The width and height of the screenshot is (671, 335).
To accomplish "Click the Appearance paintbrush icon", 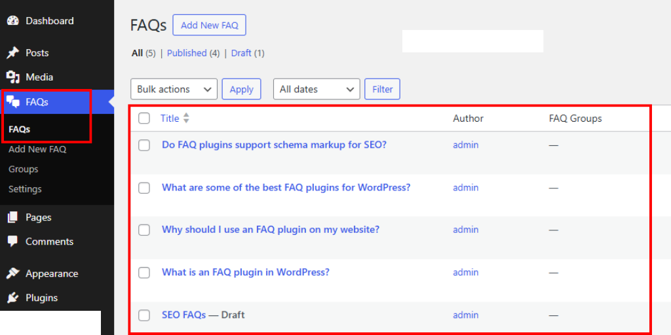I will [x=13, y=273].
